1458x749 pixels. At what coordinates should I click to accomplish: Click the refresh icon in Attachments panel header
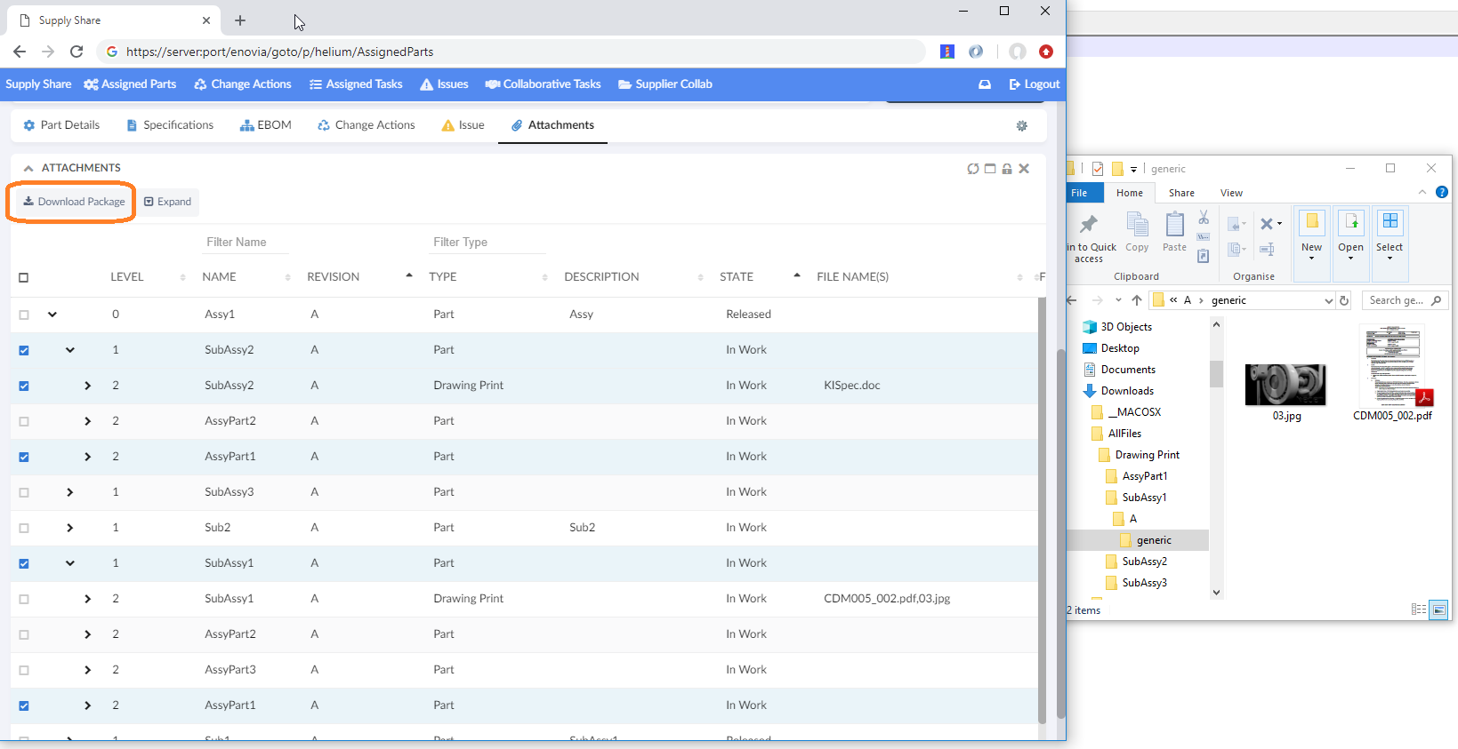[973, 169]
